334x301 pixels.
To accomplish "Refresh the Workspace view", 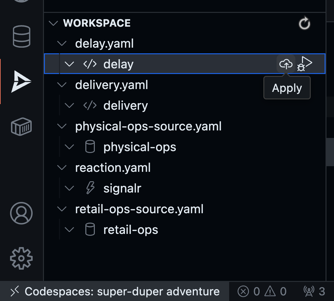I will tap(304, 24).
